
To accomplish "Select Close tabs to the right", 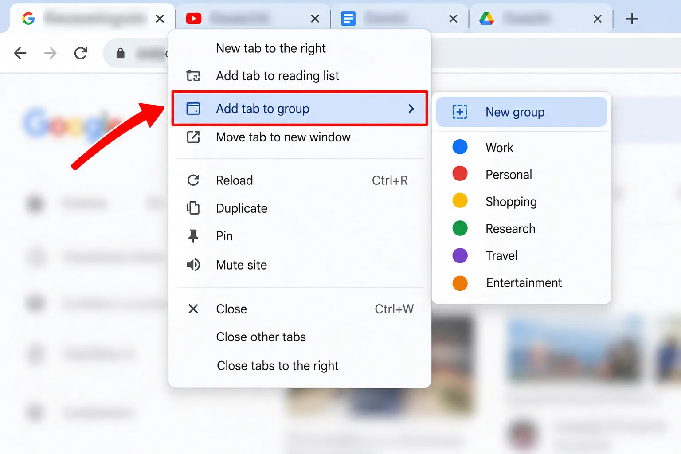I will 278,366.
